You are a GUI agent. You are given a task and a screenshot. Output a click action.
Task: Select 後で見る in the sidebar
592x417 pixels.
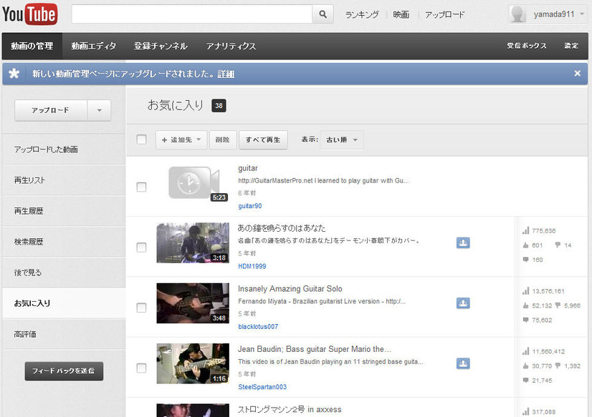tap(65, 273)
